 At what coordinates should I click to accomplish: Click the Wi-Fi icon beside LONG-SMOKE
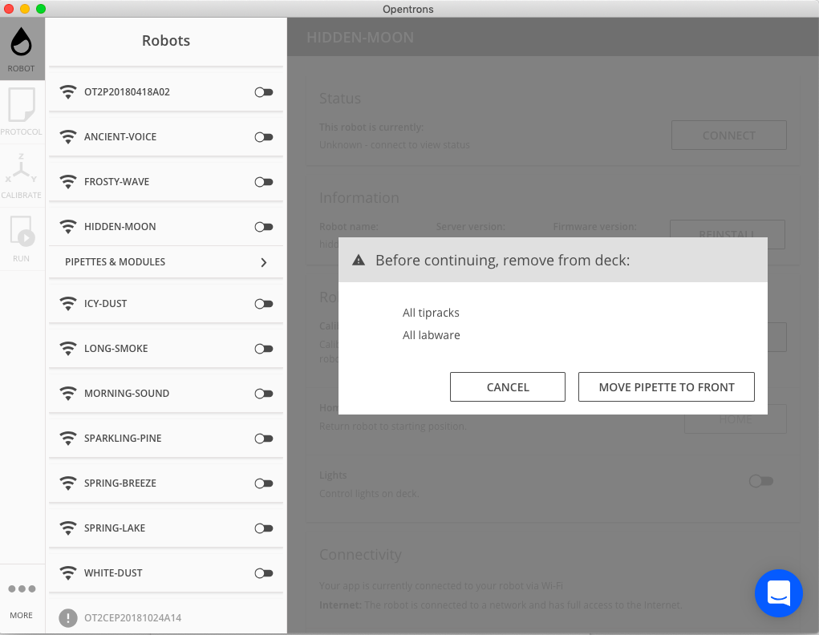(x=68, y=349)
